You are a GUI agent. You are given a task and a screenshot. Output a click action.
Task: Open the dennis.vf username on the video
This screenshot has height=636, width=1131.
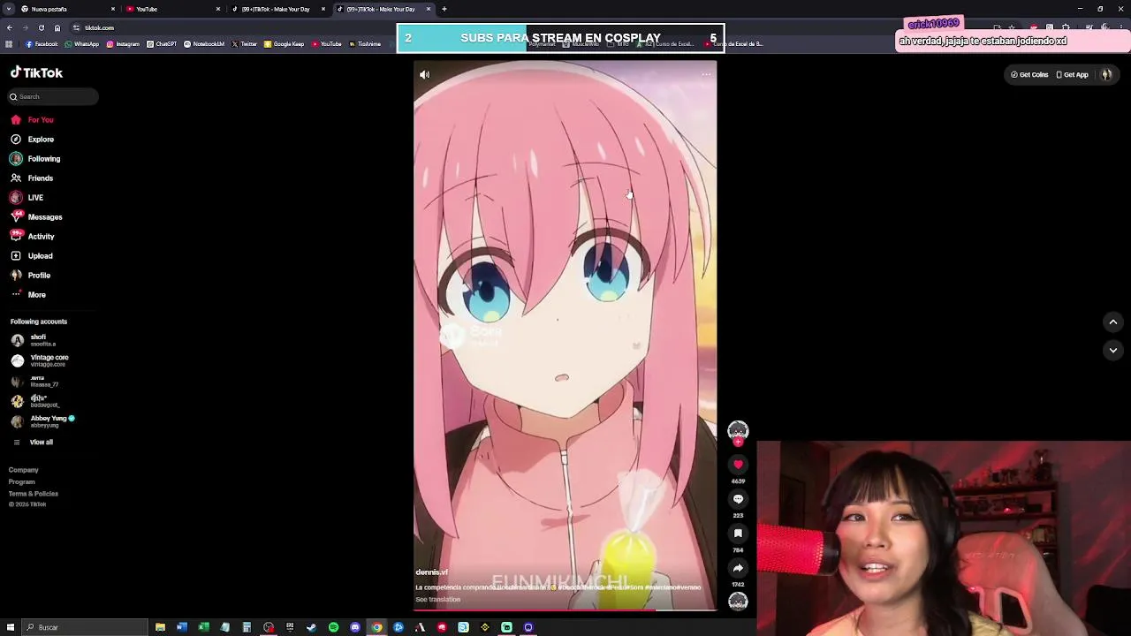coord(431,572)
